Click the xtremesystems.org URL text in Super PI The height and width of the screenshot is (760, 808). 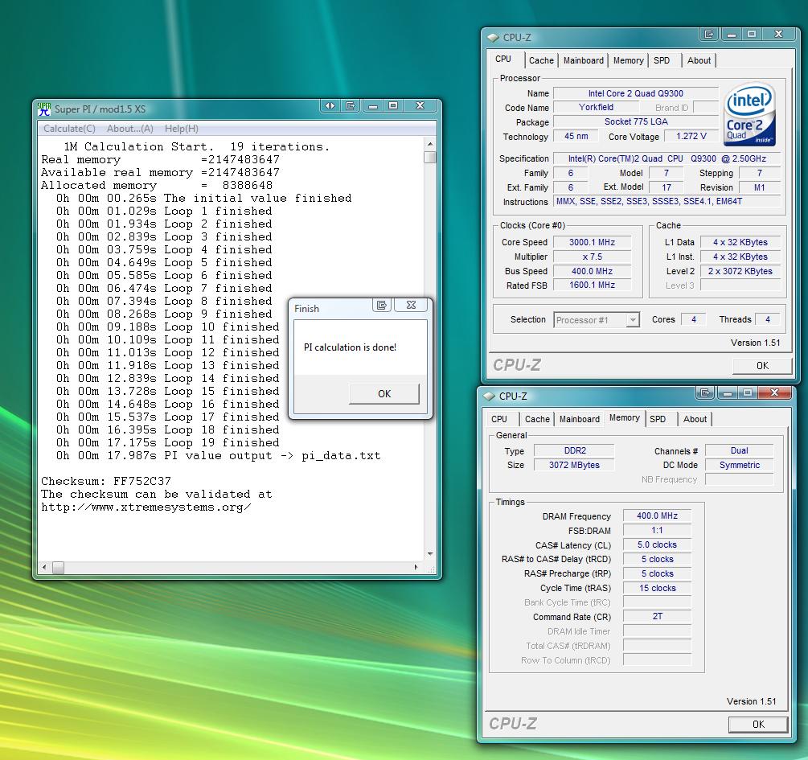tap(146, 507)
